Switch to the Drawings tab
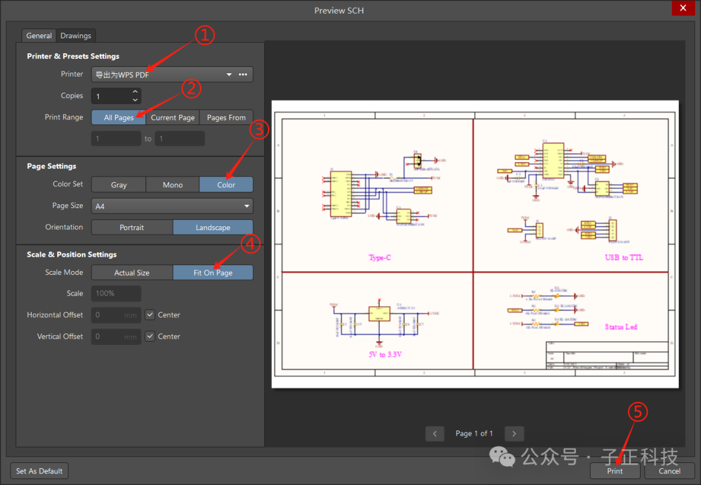This screenshot has width=701, height=485. (75, 36)
